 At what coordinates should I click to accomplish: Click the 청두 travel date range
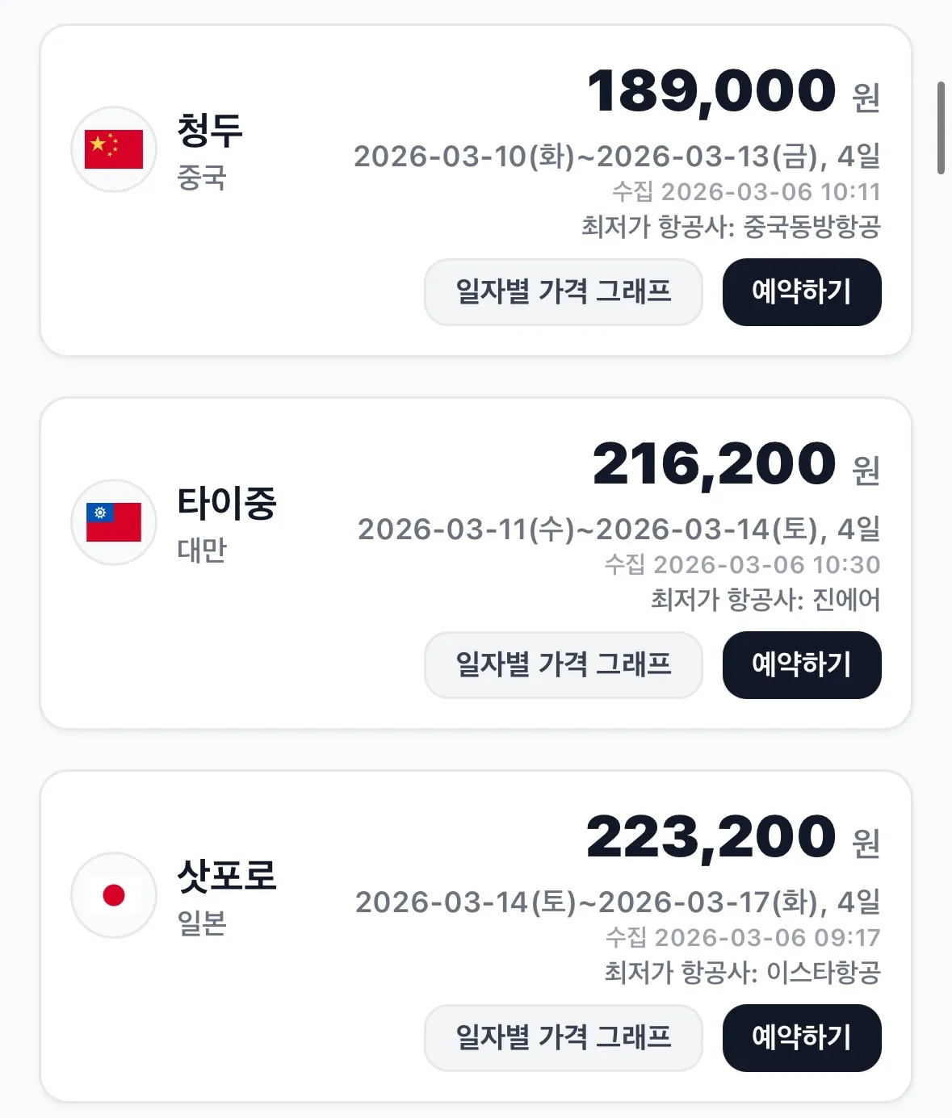pos(617,157)
